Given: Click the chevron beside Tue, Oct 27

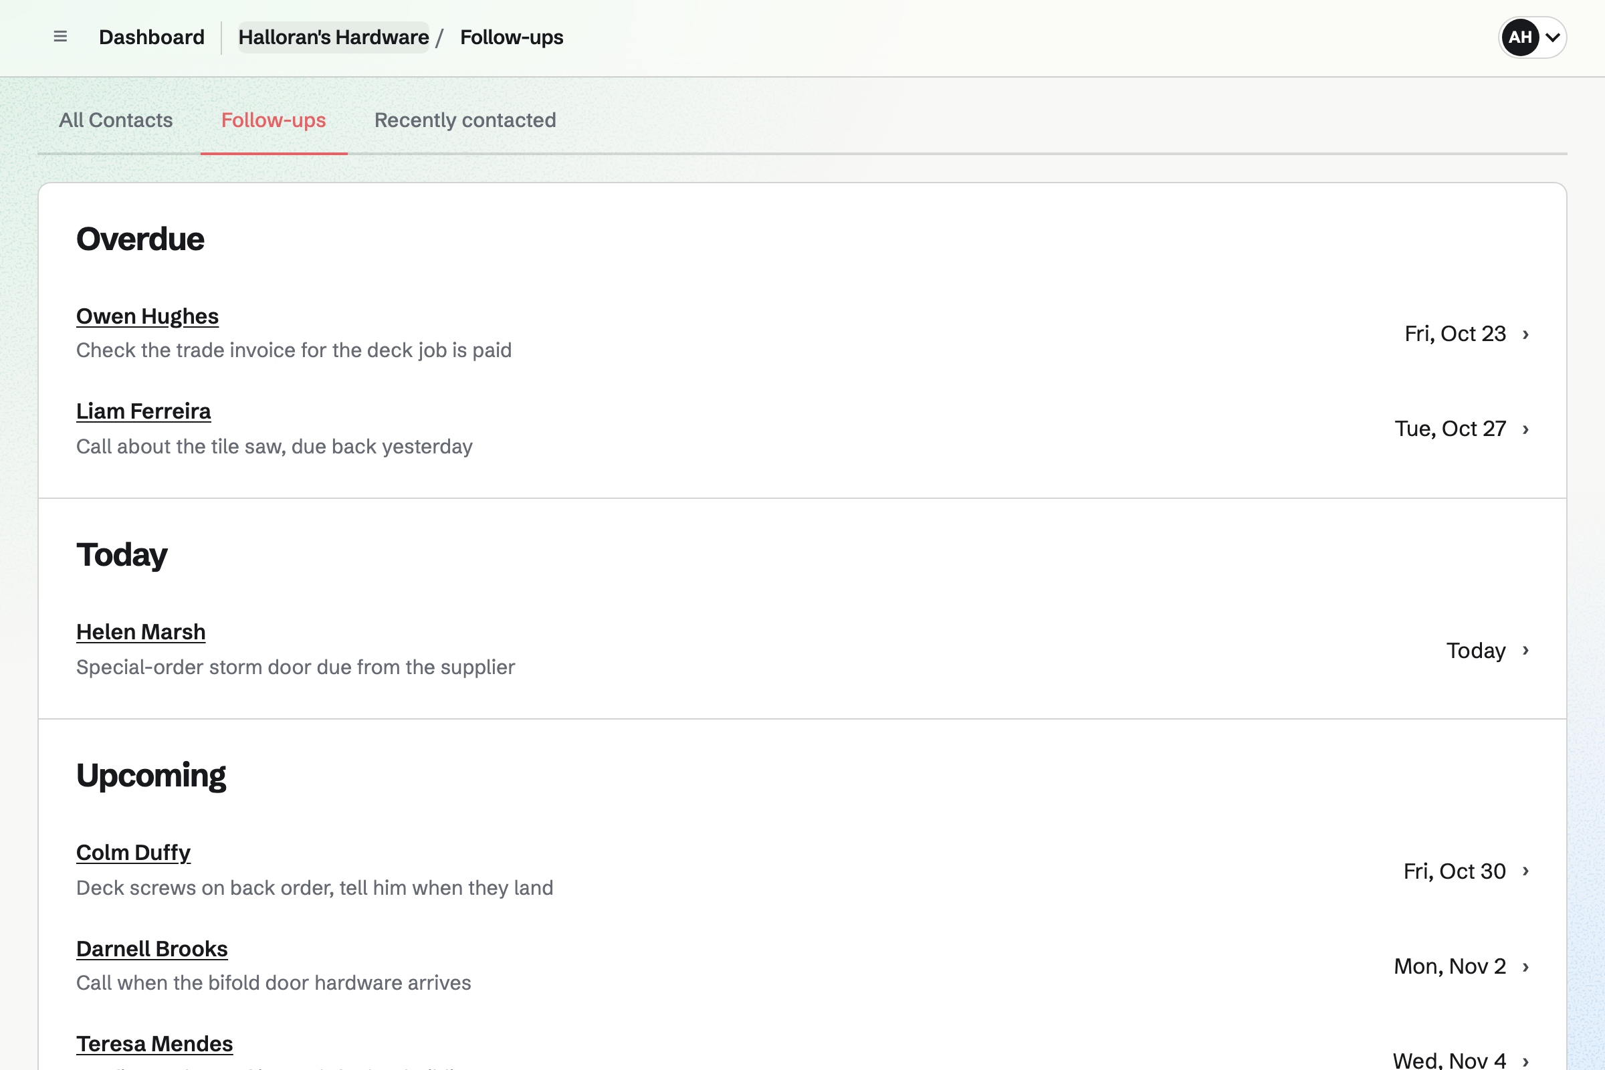Looking at the screenshot, I should (x=1526, y=429).
